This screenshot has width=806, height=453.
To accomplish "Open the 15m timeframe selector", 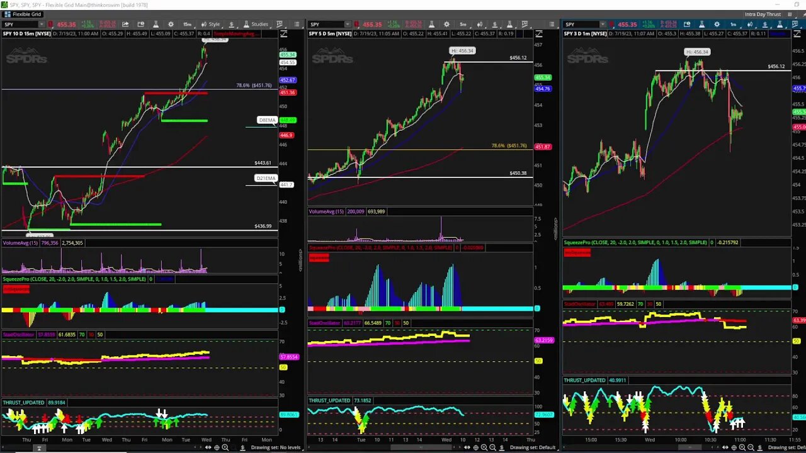I will point(187,24).
